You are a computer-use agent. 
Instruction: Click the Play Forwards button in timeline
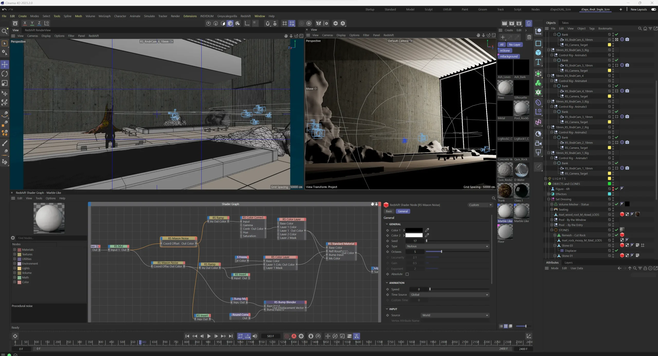click(209, 336)
